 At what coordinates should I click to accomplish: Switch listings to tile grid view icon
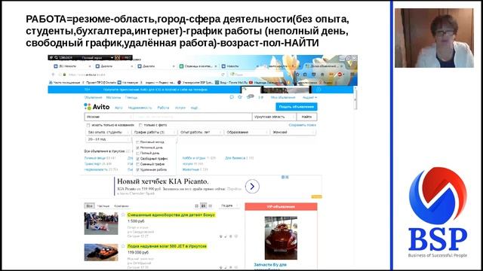[x=196, y=206]
